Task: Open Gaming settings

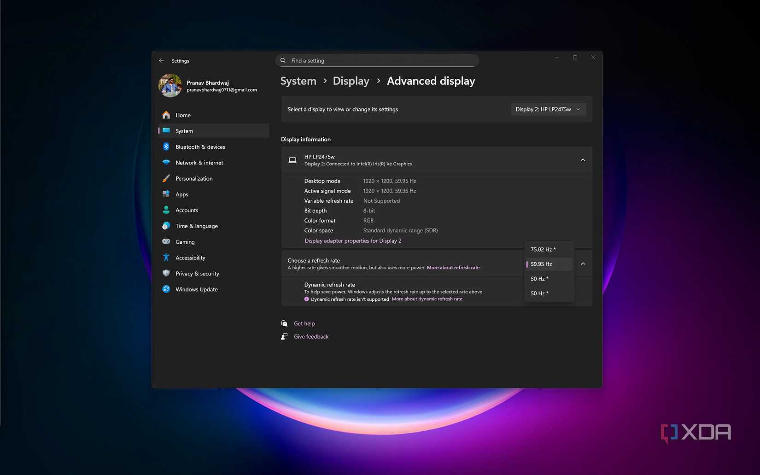Action: pyautogui.click(x=185, y=242)
